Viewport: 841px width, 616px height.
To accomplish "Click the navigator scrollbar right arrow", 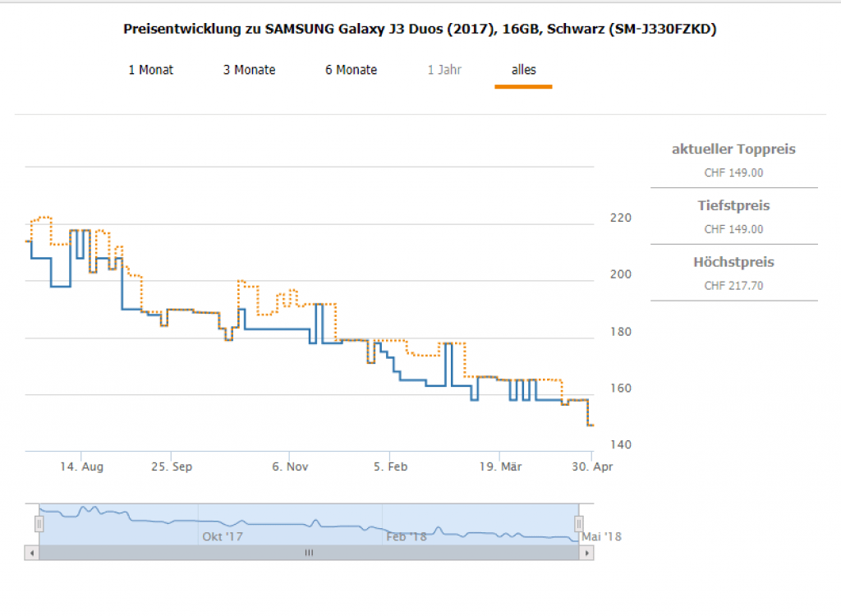I will 586,554.
